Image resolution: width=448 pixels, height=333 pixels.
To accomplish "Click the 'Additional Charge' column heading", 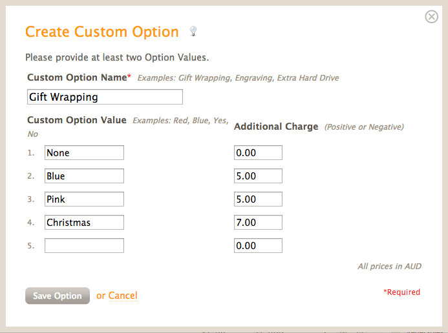I will pyautogui.click(x=276, y=126).
